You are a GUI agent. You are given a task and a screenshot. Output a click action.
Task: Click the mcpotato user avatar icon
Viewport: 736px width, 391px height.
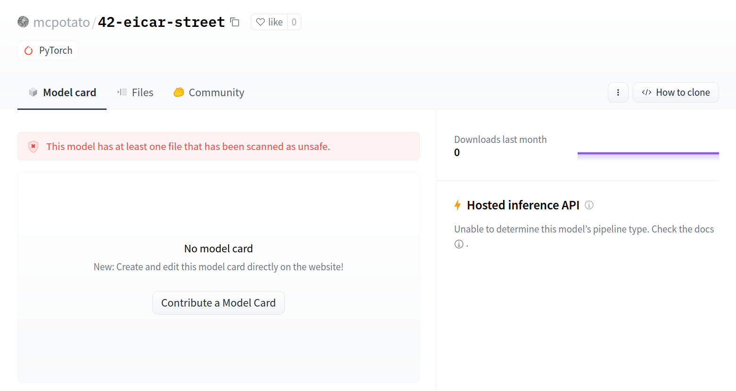(x=23, y=22)
